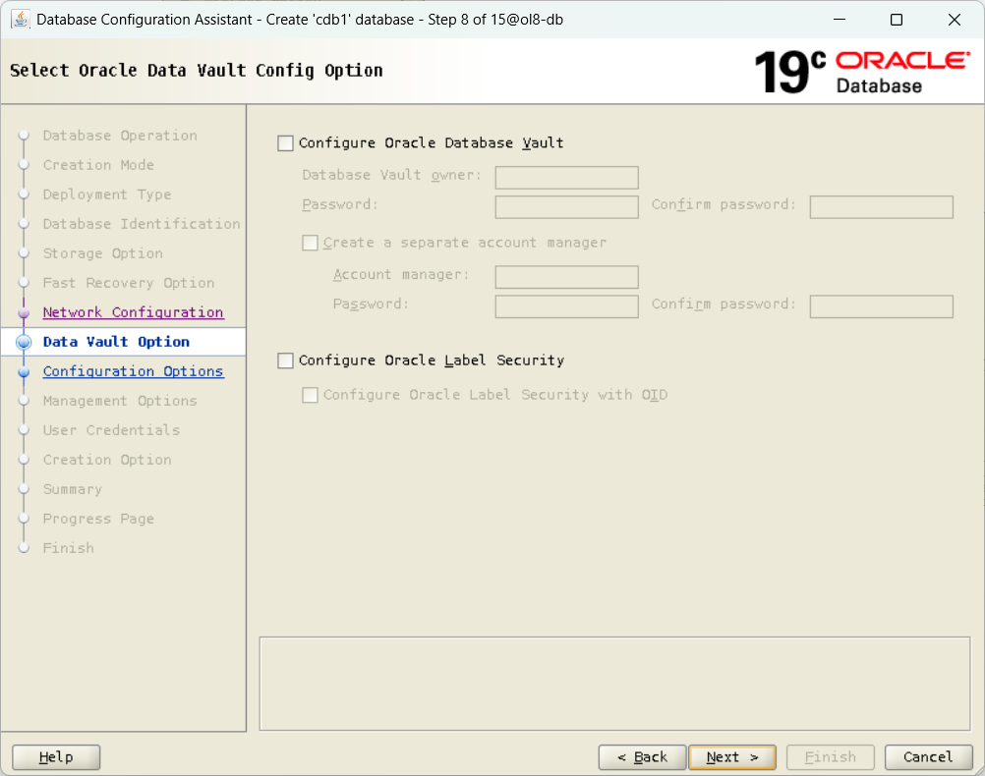Click the Management Options step
The width and height of the screenshot is (985, 776).
(120, 401)
